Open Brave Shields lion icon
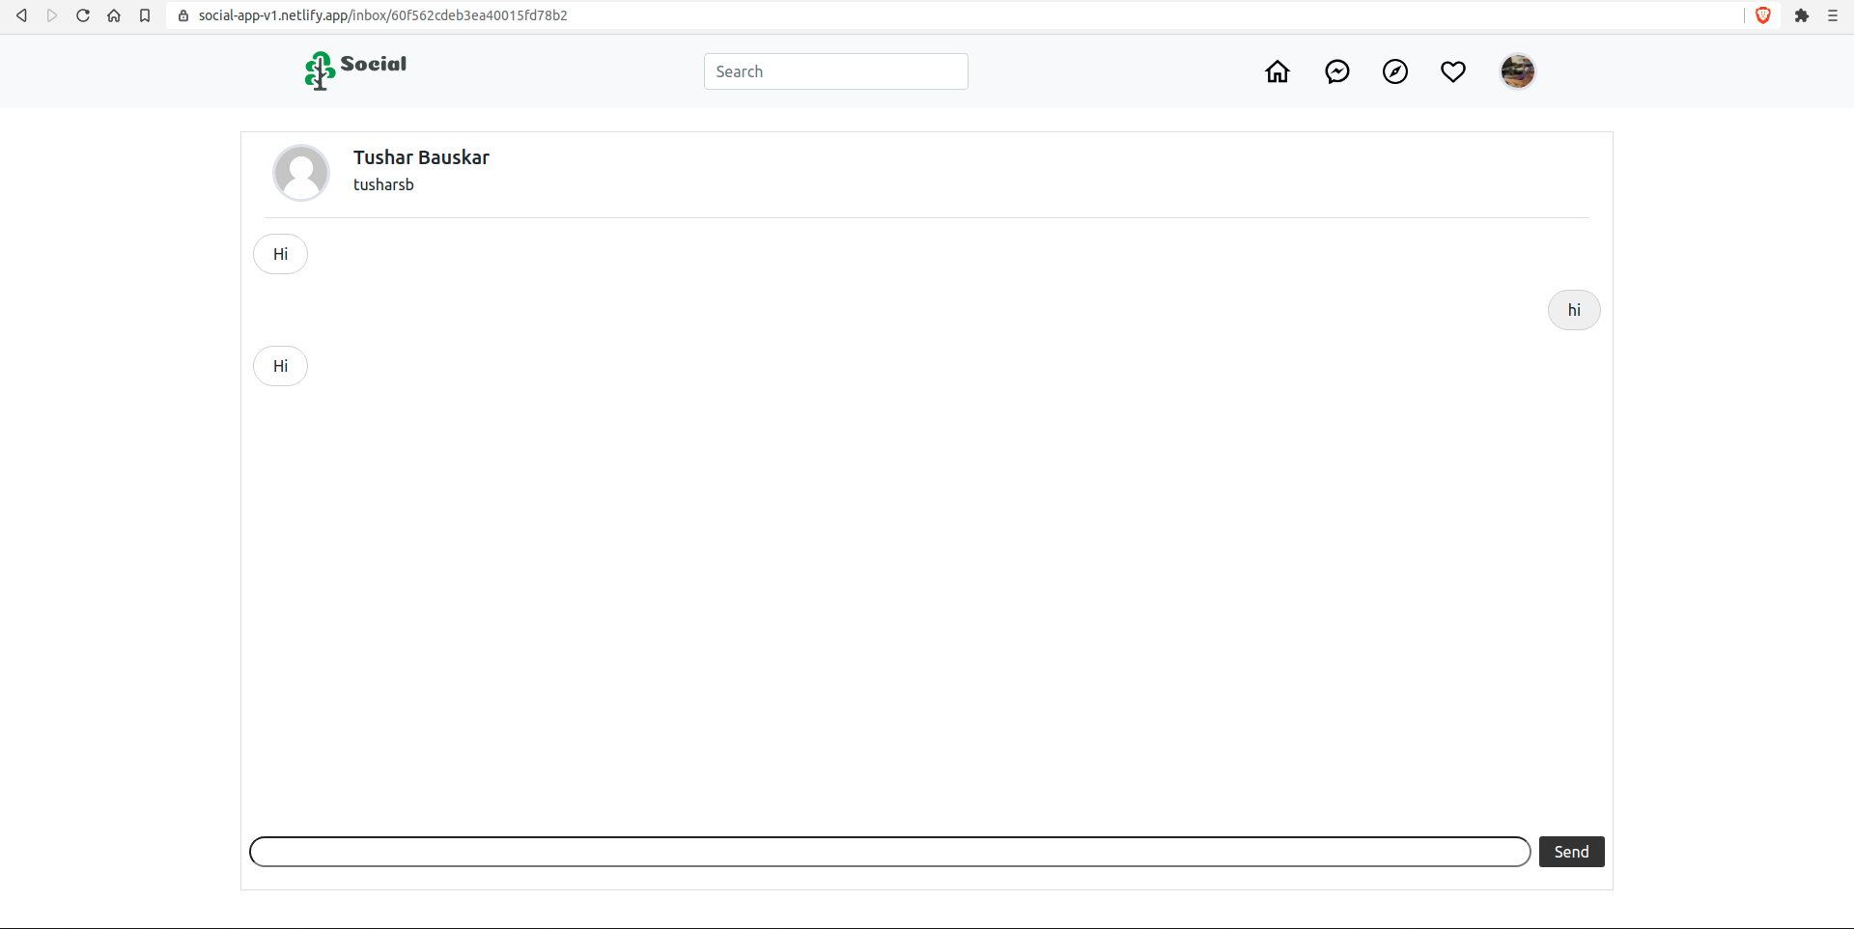 click(1763, 15)
